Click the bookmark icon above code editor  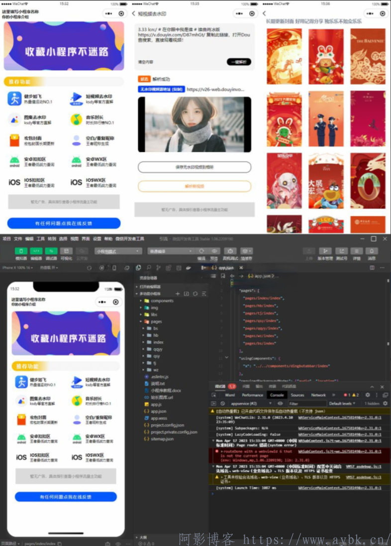pos(223,276)
